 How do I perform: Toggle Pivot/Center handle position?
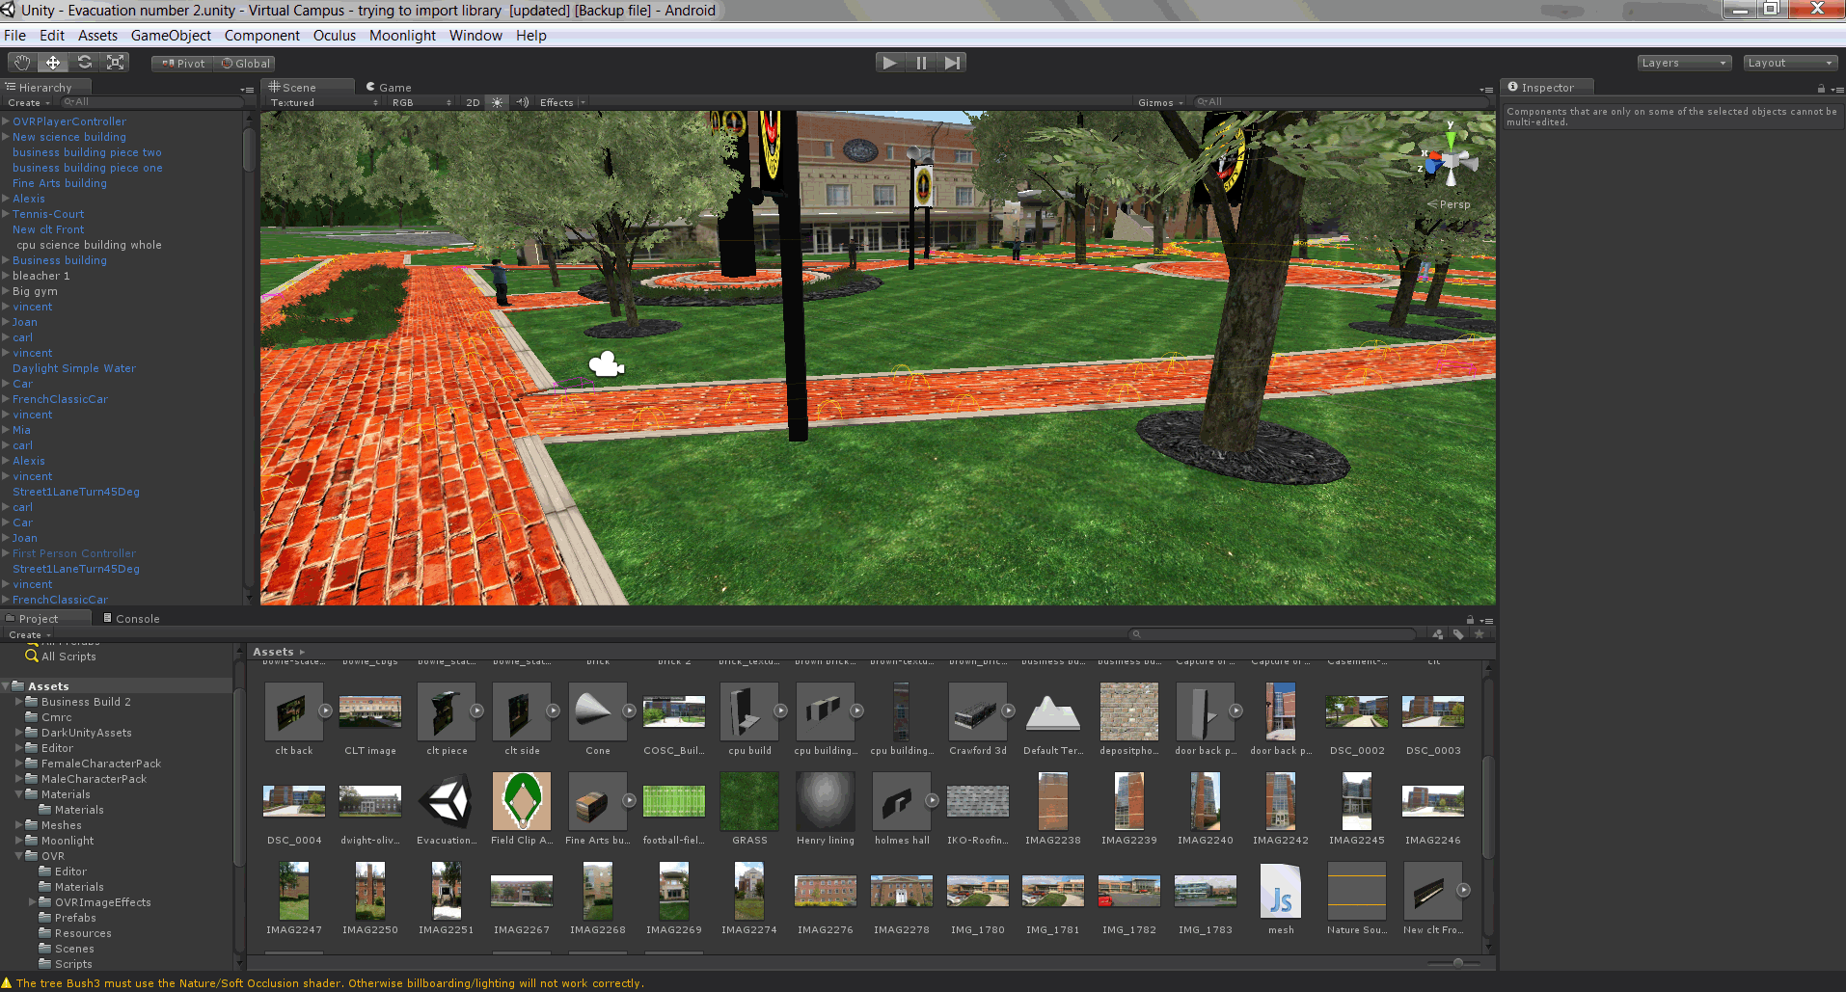point(183,64)
